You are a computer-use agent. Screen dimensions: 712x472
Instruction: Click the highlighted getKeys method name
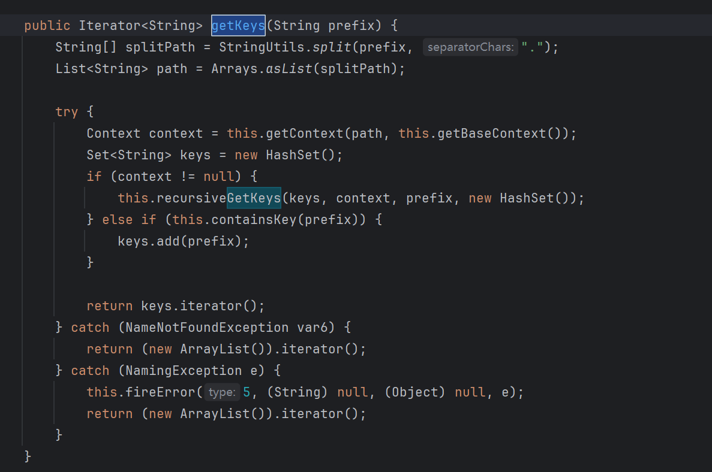(x=238, y=26)
